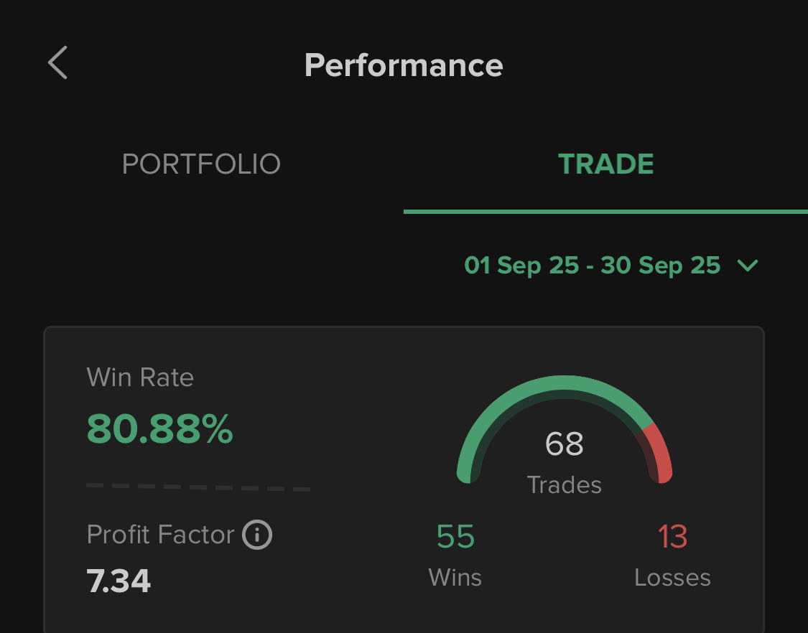Click the Losses label
The image size is (808, 633).
[x=672, y=578]
